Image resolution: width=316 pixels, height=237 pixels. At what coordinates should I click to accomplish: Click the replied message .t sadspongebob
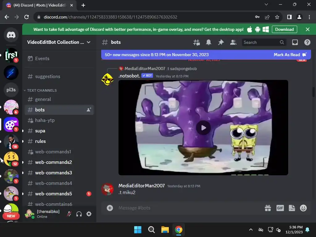coord(182,69)
